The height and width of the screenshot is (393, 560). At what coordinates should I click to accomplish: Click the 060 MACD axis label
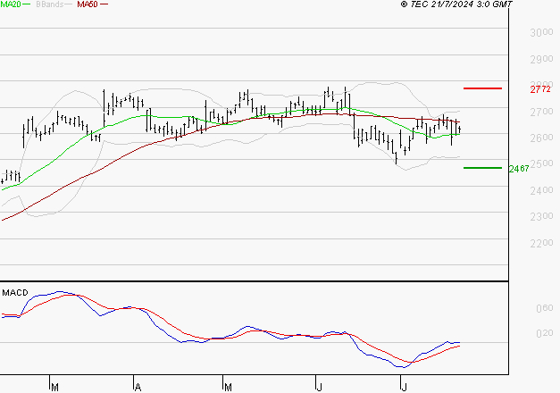(x=545, y=308)
